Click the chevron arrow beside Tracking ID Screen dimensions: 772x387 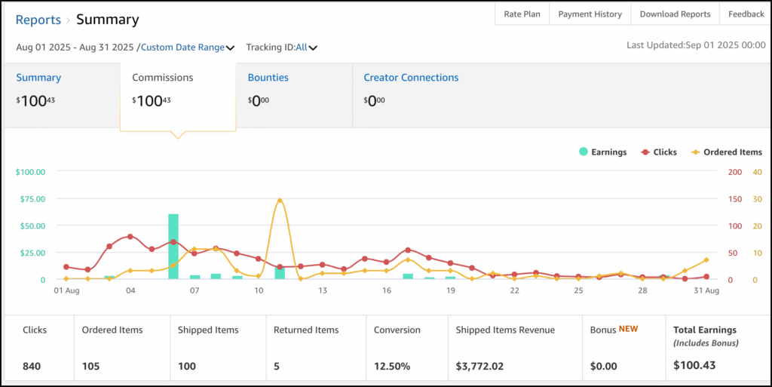click(x=312, y=48)
